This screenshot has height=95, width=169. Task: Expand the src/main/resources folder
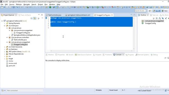(4, 47)
